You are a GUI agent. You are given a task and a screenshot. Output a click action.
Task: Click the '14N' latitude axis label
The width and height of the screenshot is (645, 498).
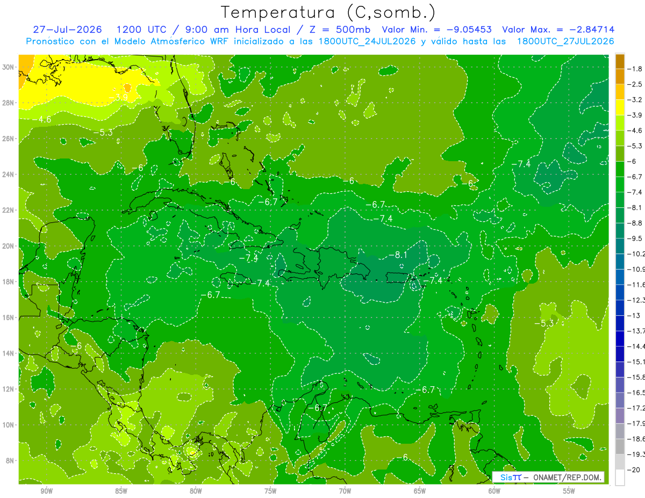(9, 353)
